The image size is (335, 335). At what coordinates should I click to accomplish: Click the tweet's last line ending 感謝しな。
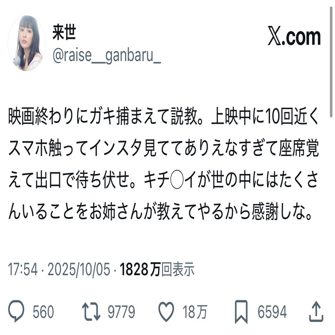[160, 212]
